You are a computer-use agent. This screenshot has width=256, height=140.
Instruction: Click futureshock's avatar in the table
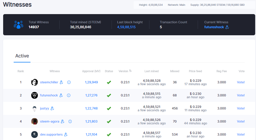coord(34,95)
